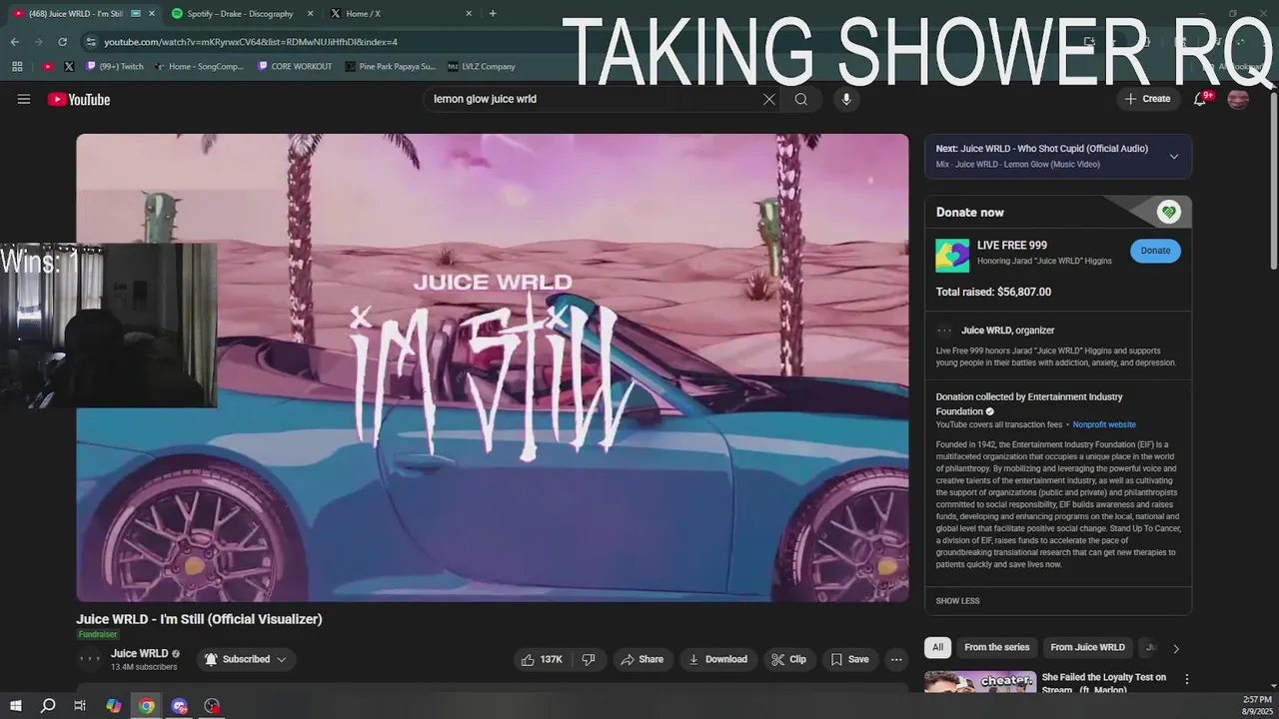
Task: Open a new browser tab with plus
Action: [493, 14]
